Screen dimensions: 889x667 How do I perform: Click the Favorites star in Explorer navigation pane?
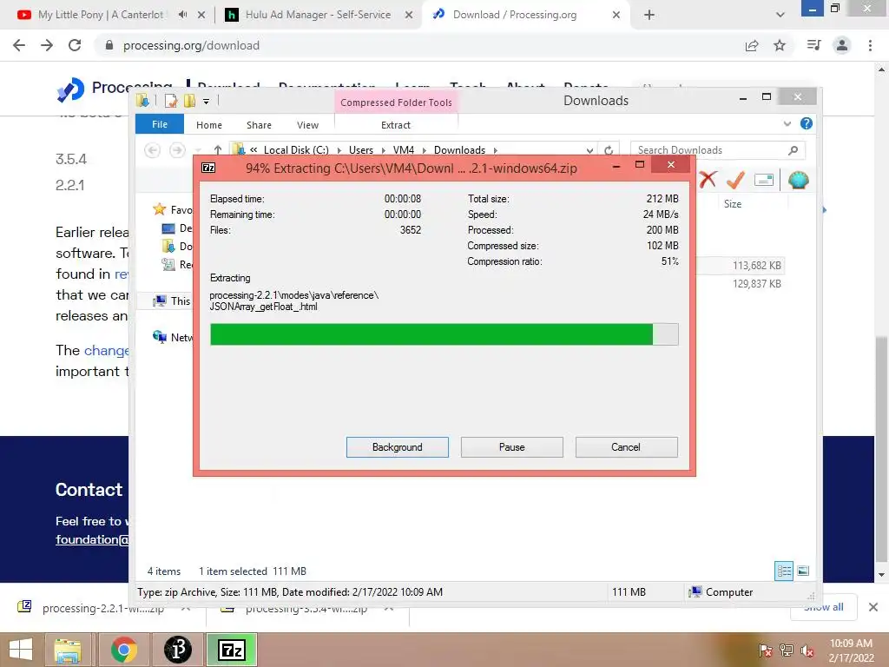[x=160, y=209]
